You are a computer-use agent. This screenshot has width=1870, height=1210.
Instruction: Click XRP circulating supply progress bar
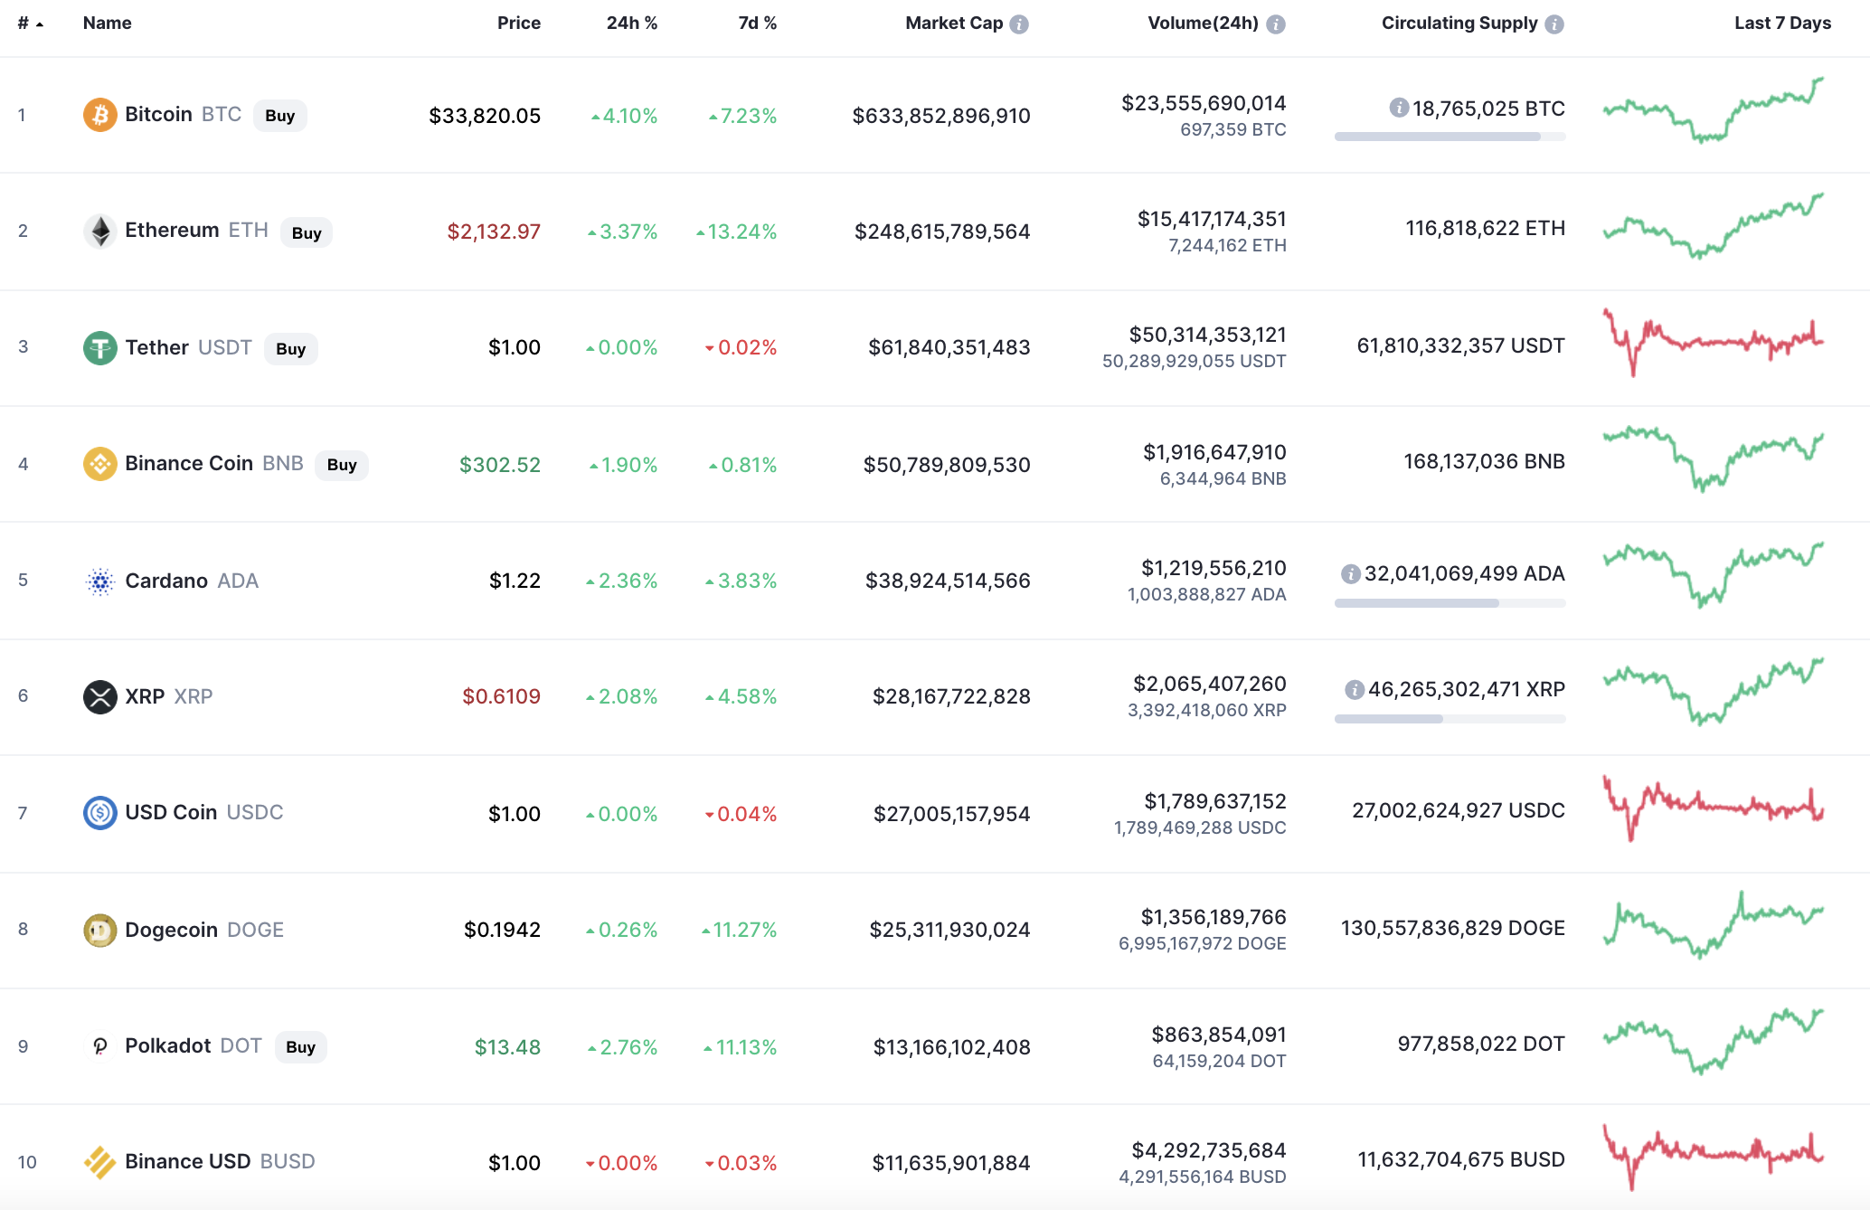pyautogui.click(x=1450, y=719)
